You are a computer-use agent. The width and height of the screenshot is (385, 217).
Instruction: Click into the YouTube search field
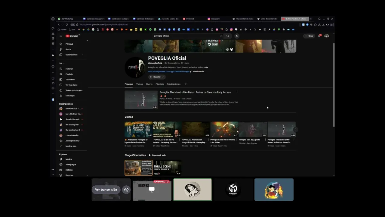pyautogui.click(x=186, y=36)
